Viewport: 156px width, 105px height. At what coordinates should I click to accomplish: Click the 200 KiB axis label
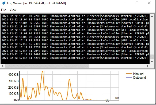[x=13, y=88]
